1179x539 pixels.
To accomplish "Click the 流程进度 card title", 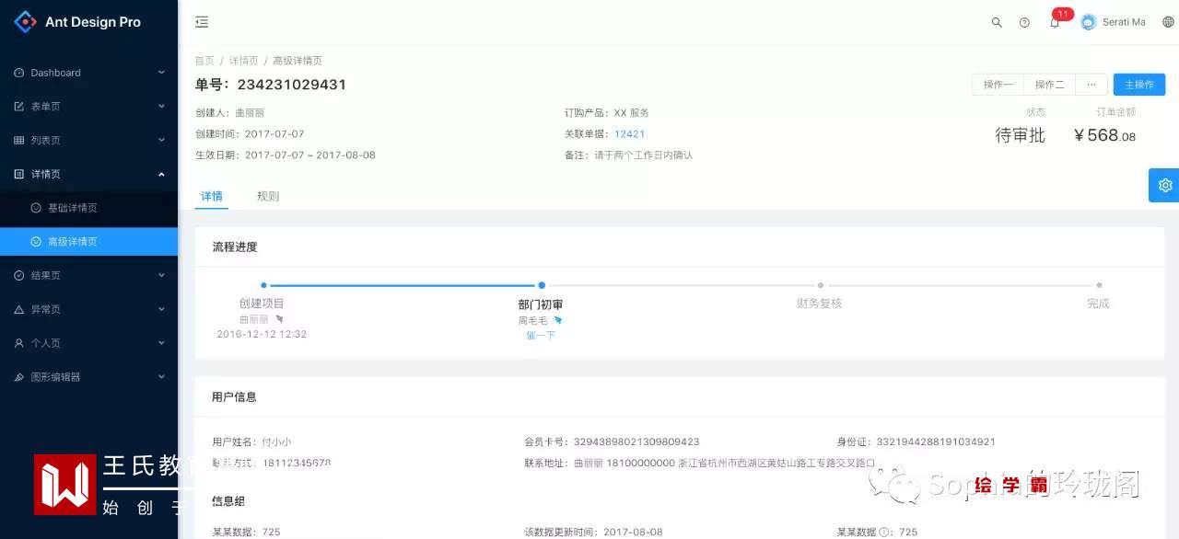I will [x=235, y=247].
